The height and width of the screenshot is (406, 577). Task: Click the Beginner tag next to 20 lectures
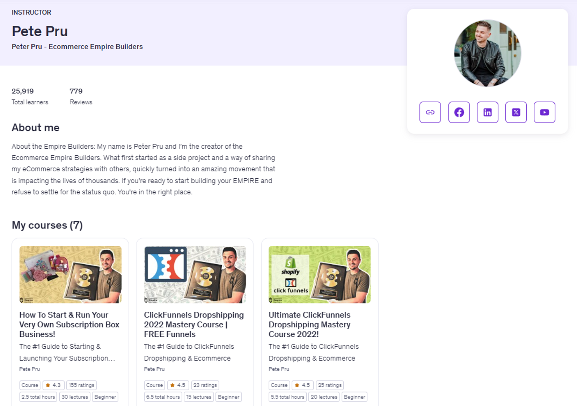click(354, 397)
